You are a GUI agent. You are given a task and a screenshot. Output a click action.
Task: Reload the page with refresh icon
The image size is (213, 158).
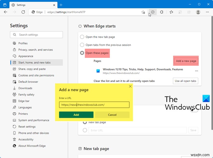(x=23, y=12)
